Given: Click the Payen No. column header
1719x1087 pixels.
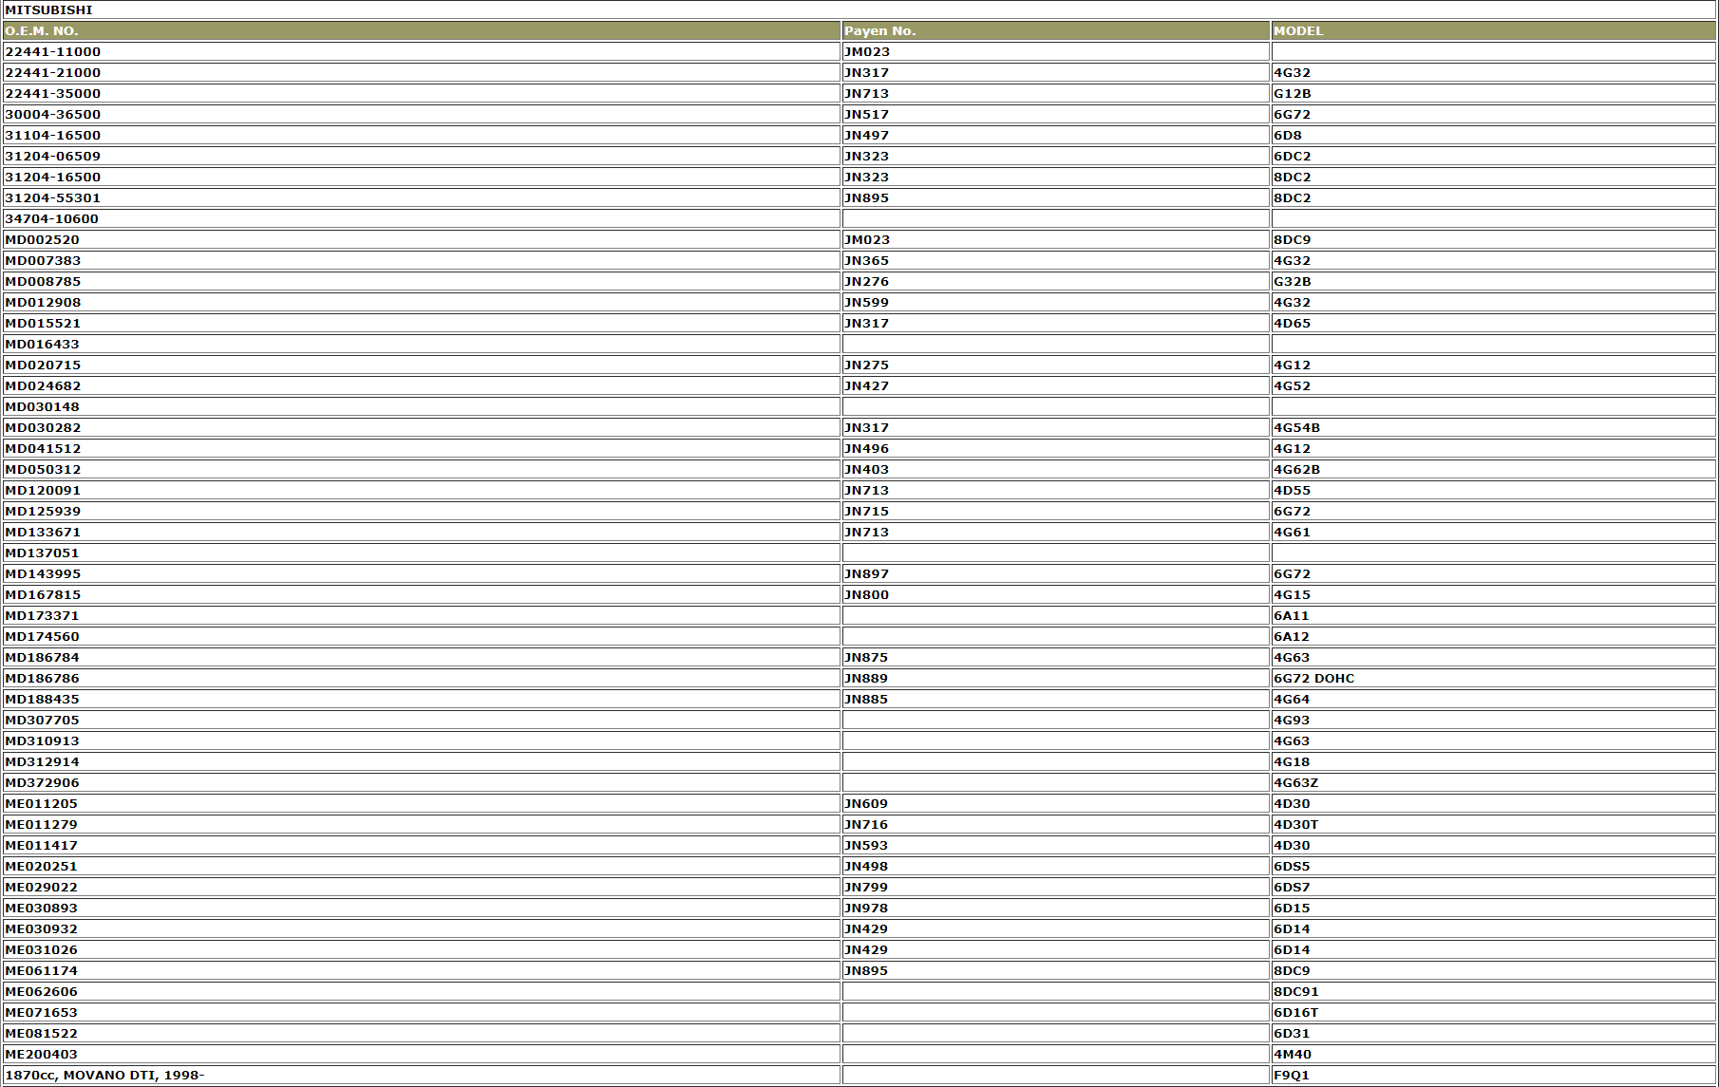Looking at the screenshot, I should coord(1056,30).
